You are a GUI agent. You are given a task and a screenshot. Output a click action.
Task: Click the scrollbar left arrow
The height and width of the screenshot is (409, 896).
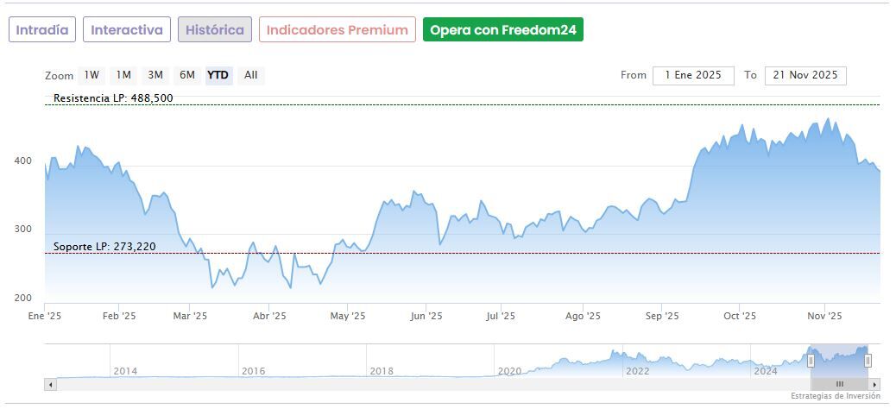pyautogui.click(x=49, y=384)
